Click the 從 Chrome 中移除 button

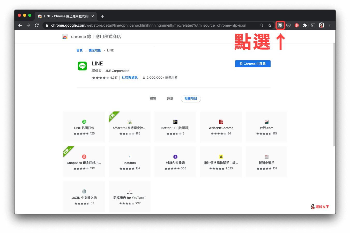253,64
